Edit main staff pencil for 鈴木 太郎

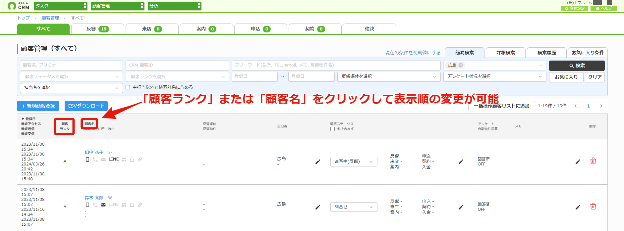(318, 207)
